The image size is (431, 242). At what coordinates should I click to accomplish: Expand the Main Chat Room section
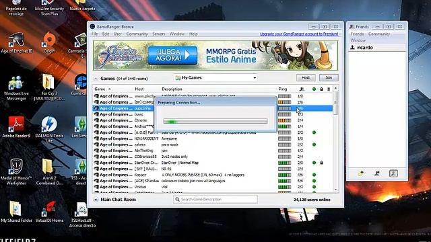pyautogui.click(x=96, y=200)
